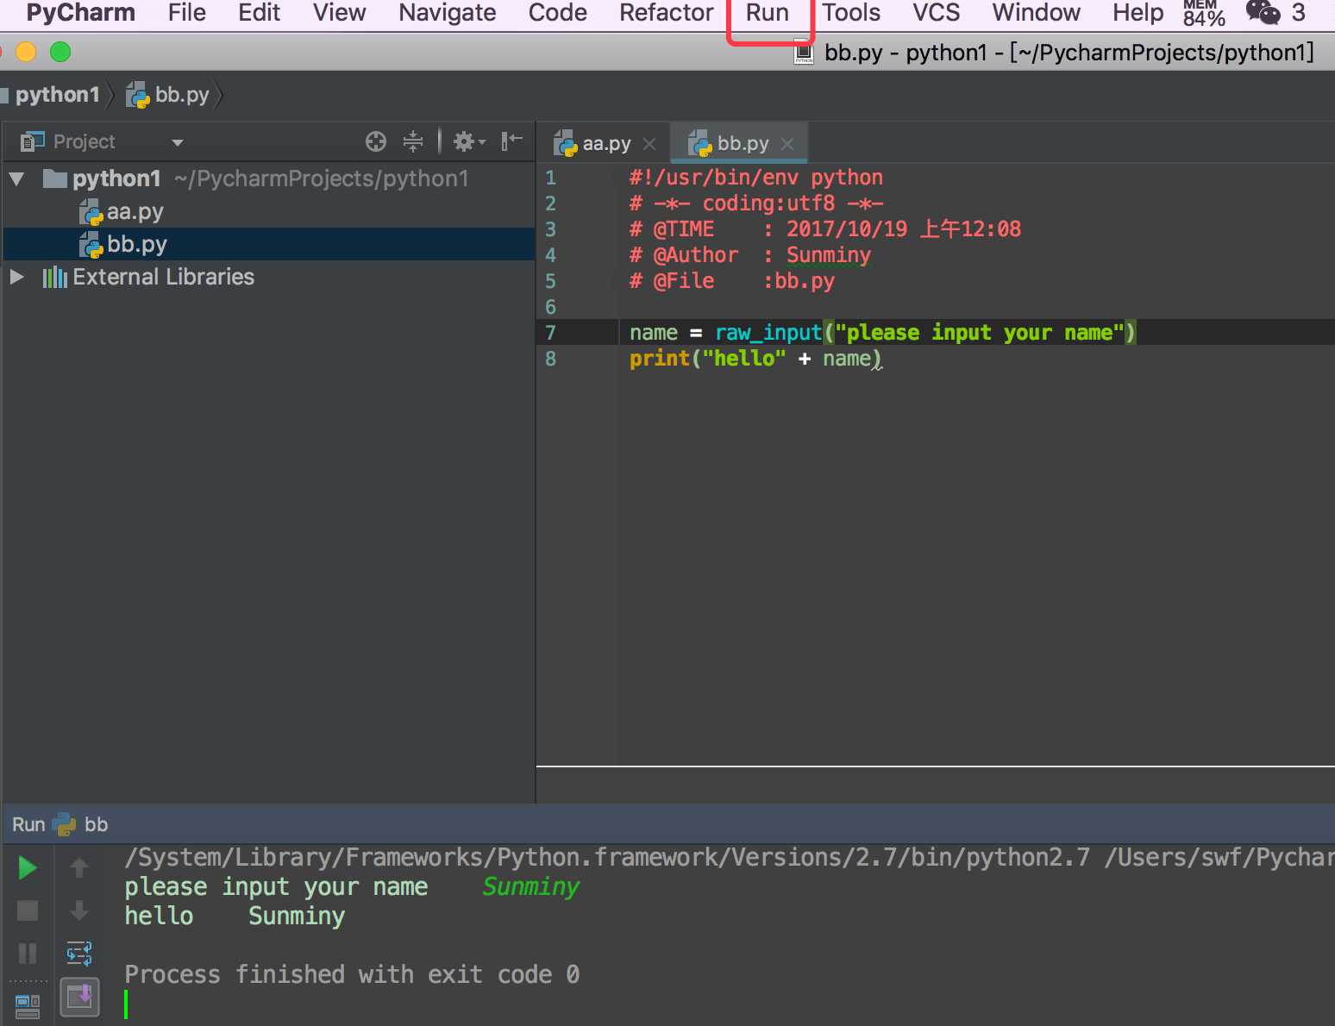Click the coding:utf8 comment on line 2
Screen dimensions: 1335x1026
point(756,203)
